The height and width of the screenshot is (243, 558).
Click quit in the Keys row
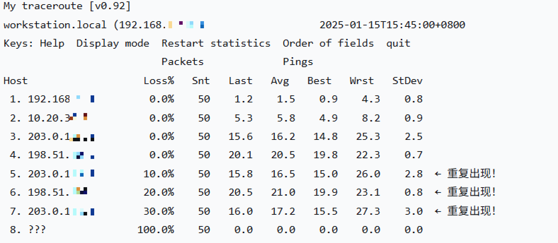(x=398, y=43)
